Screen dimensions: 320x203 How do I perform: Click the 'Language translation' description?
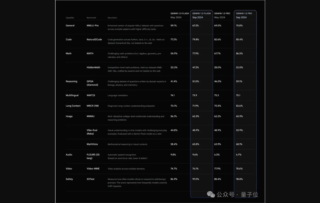click(118, 95)
